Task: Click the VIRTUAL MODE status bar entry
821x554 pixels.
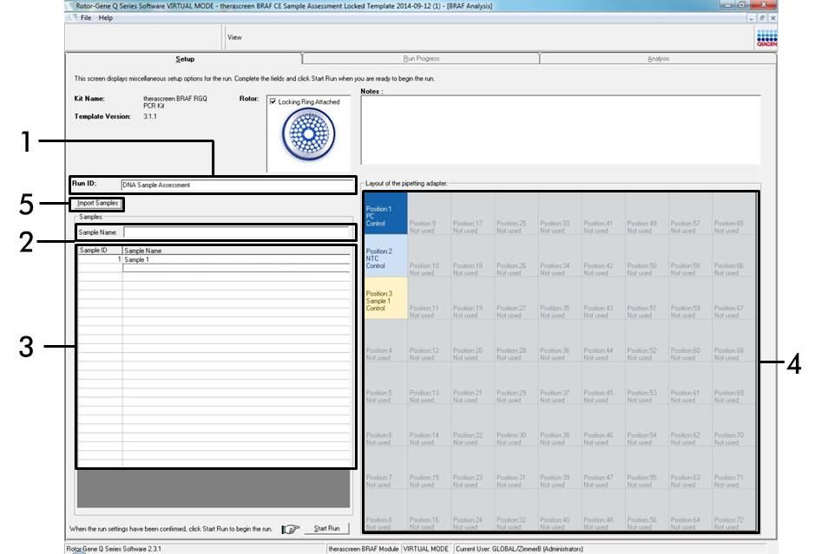Action: tap(425, 549)
